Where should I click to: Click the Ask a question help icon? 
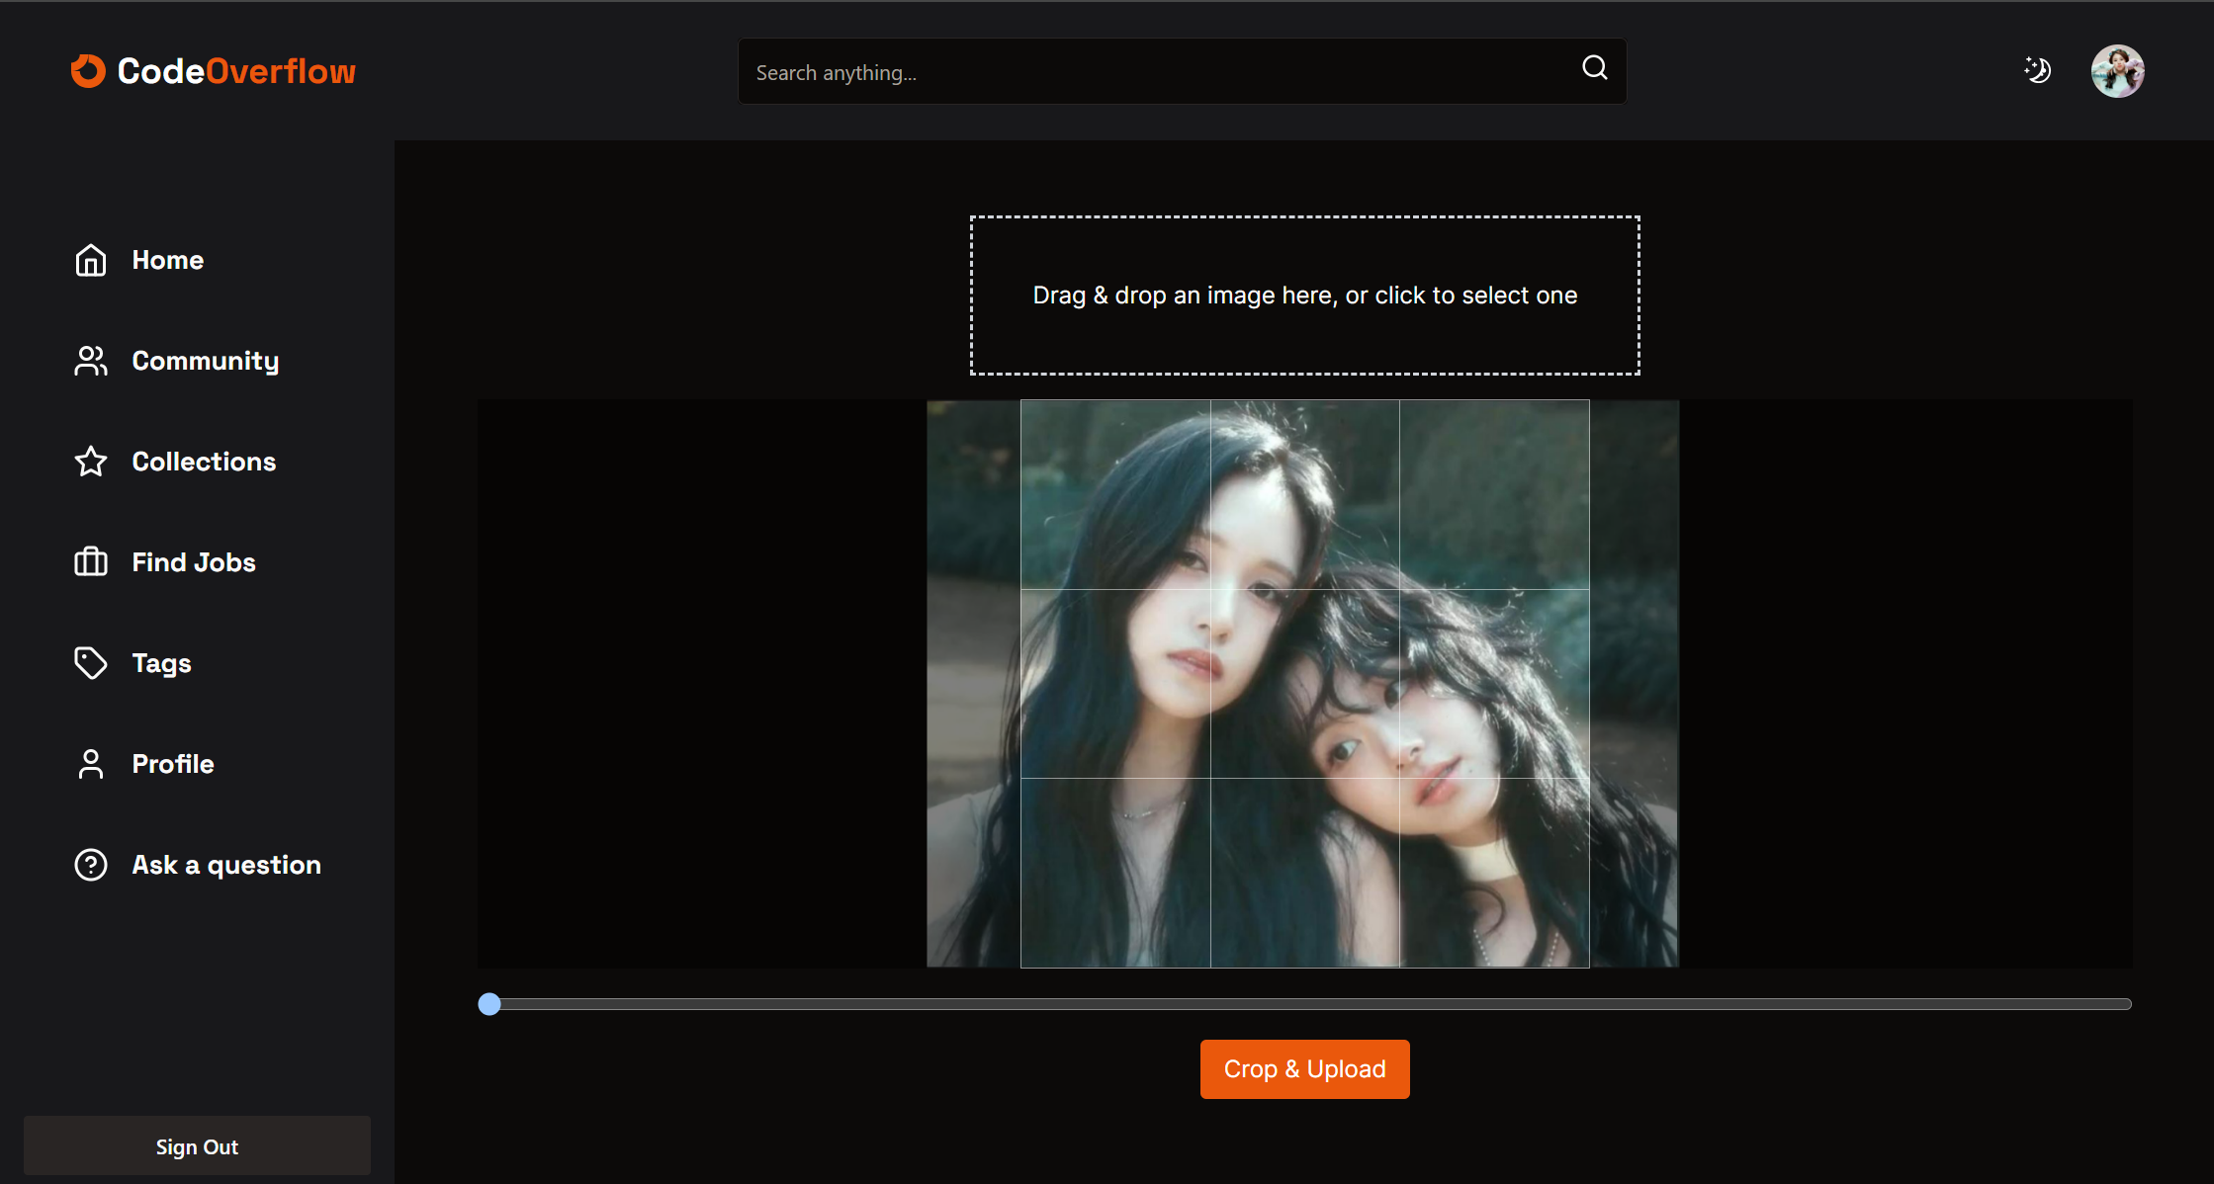tap(91, 865)
